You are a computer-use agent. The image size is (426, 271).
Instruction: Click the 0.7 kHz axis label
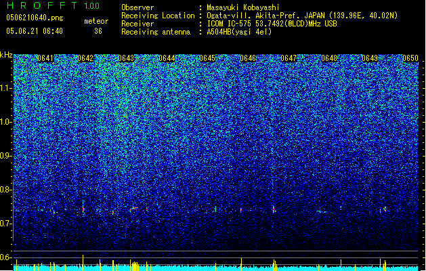coord(5,224)
